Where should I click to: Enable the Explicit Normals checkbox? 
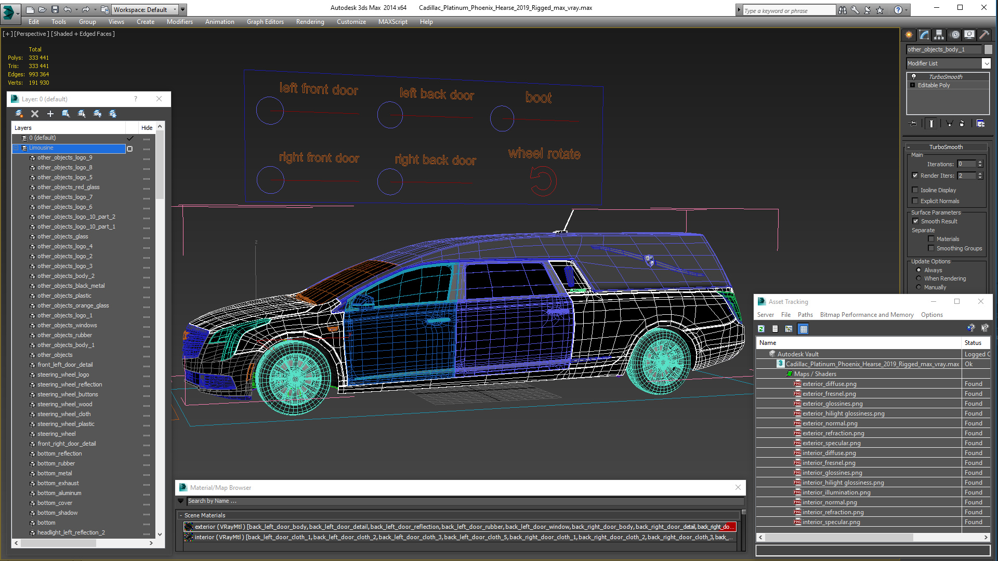pyautogui.click(x=915, y=201)
